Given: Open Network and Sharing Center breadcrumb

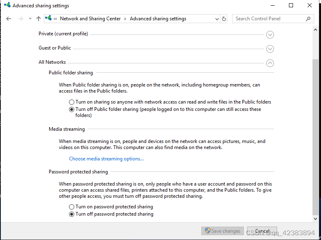Looking at the screenshot, I should [x=90, y=19].
